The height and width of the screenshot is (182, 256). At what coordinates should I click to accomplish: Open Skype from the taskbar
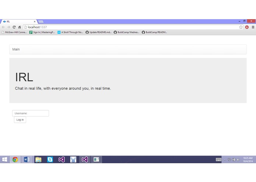point(50,160)
